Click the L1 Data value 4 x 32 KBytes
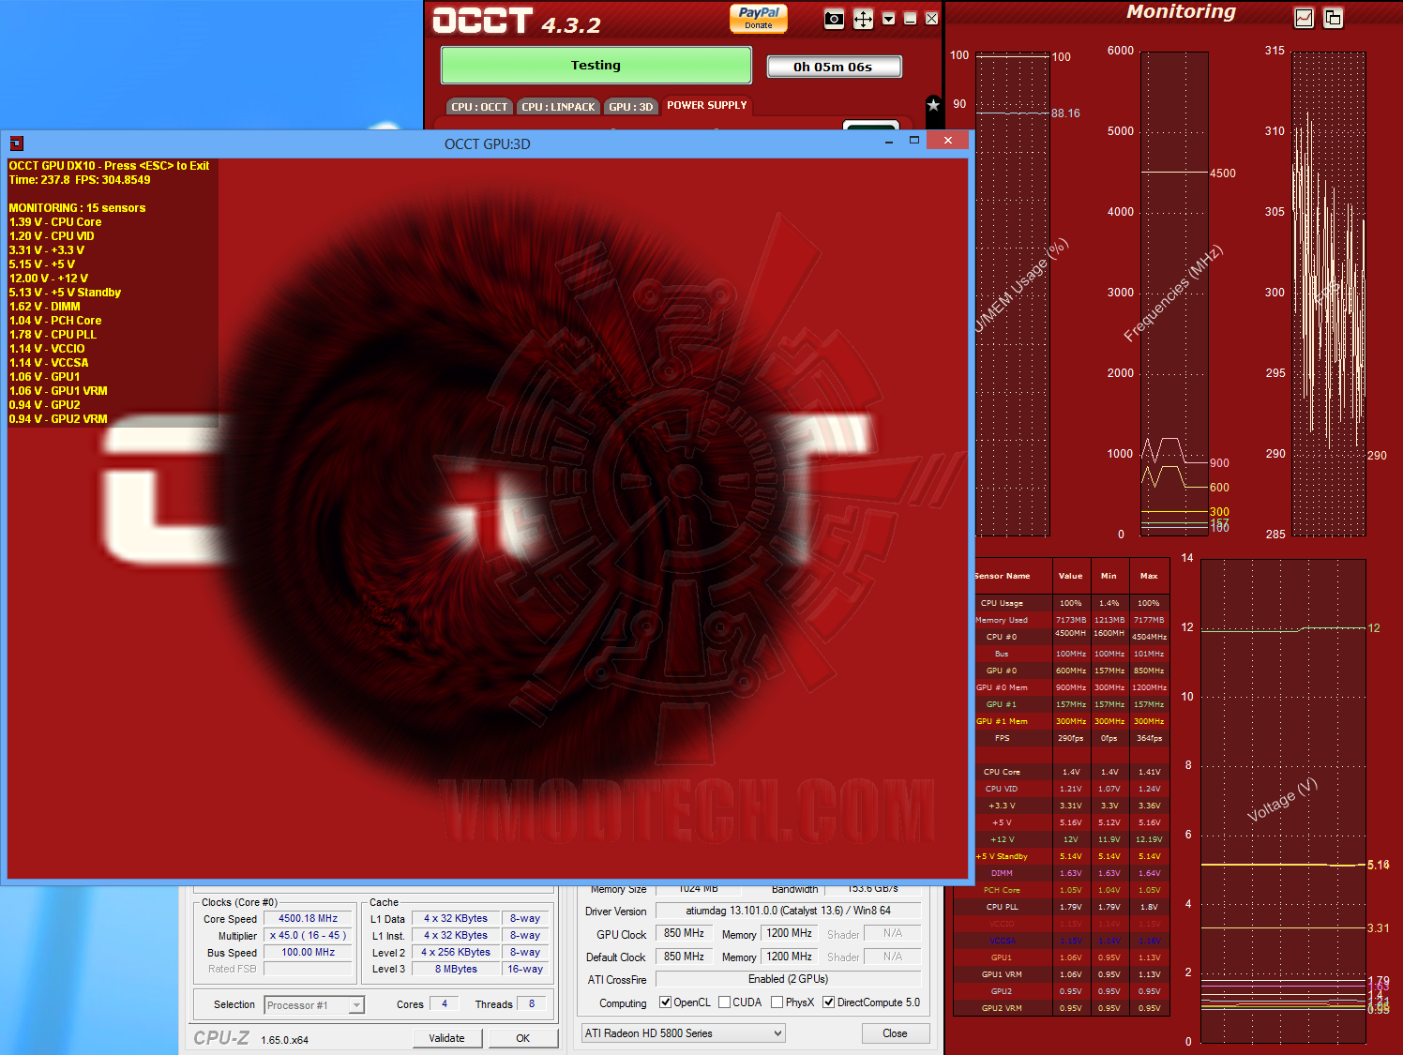 click(x=456, y=919)
